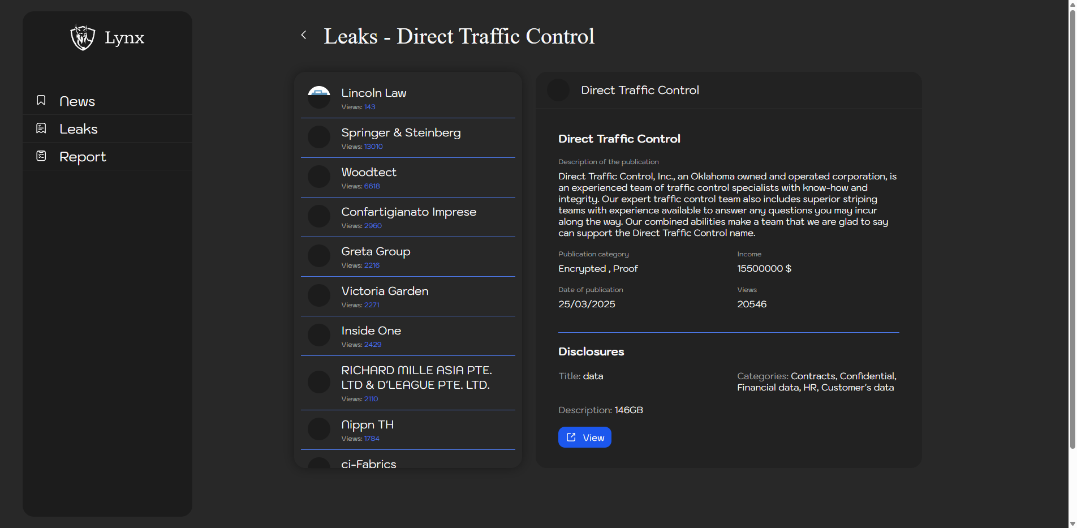Viewport: 1077px width, 528px height.
Task: Go back using the left chevron arrow
Action: pos(304,35)
